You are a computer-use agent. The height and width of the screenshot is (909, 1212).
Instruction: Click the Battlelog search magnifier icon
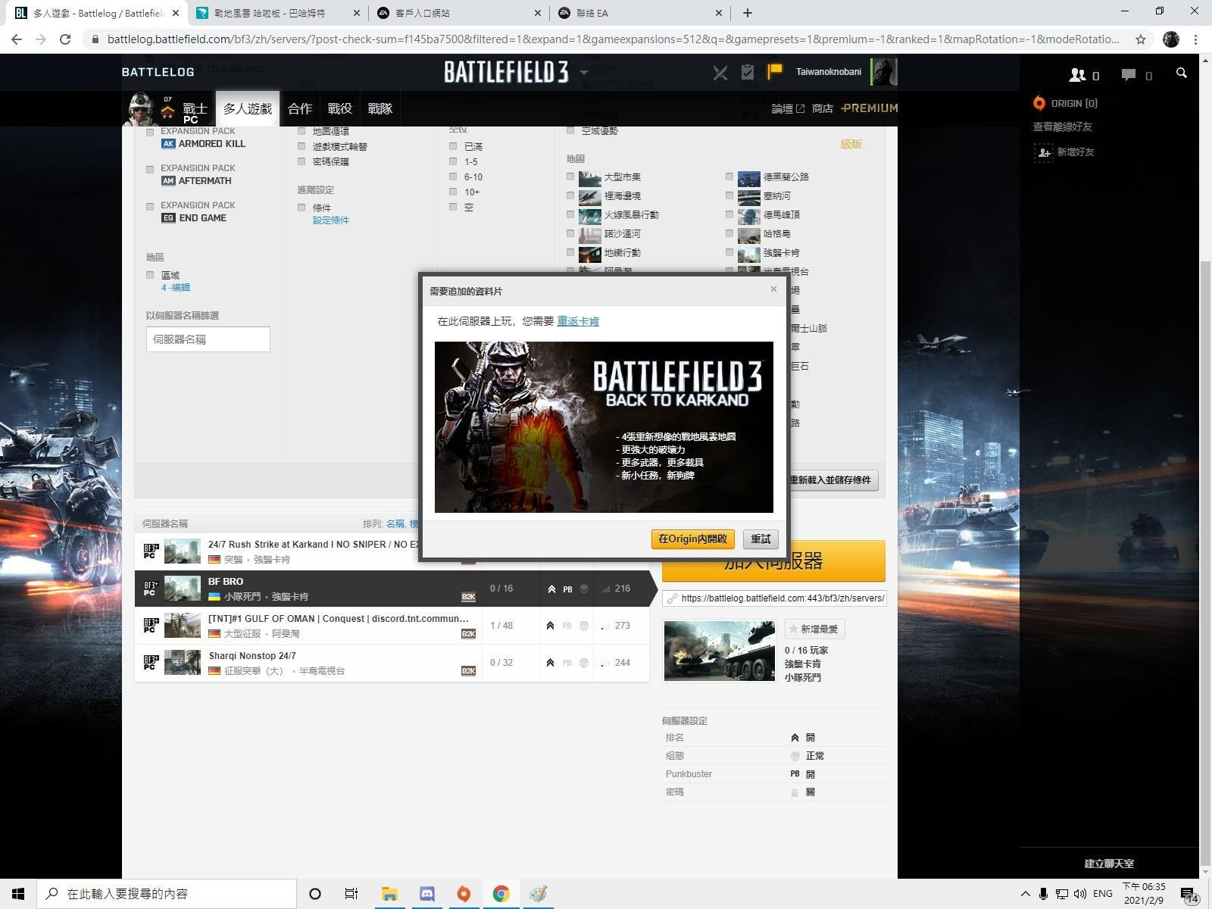pyautogui.click(x=1181, y=73)
